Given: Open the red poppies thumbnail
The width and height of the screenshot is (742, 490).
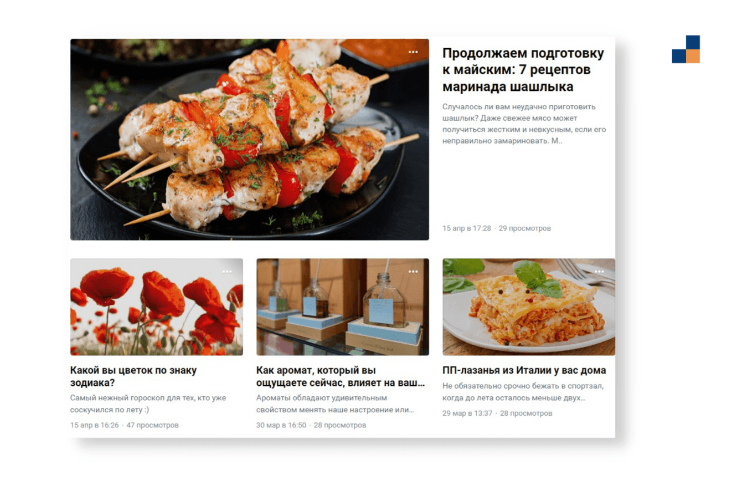Looking at the screenshot, I should 157,307.
